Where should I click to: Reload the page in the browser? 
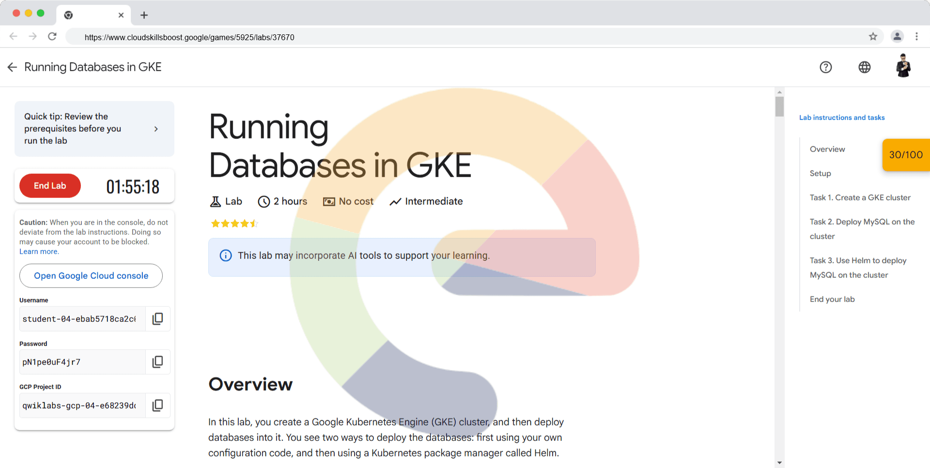tap(52, 37)
